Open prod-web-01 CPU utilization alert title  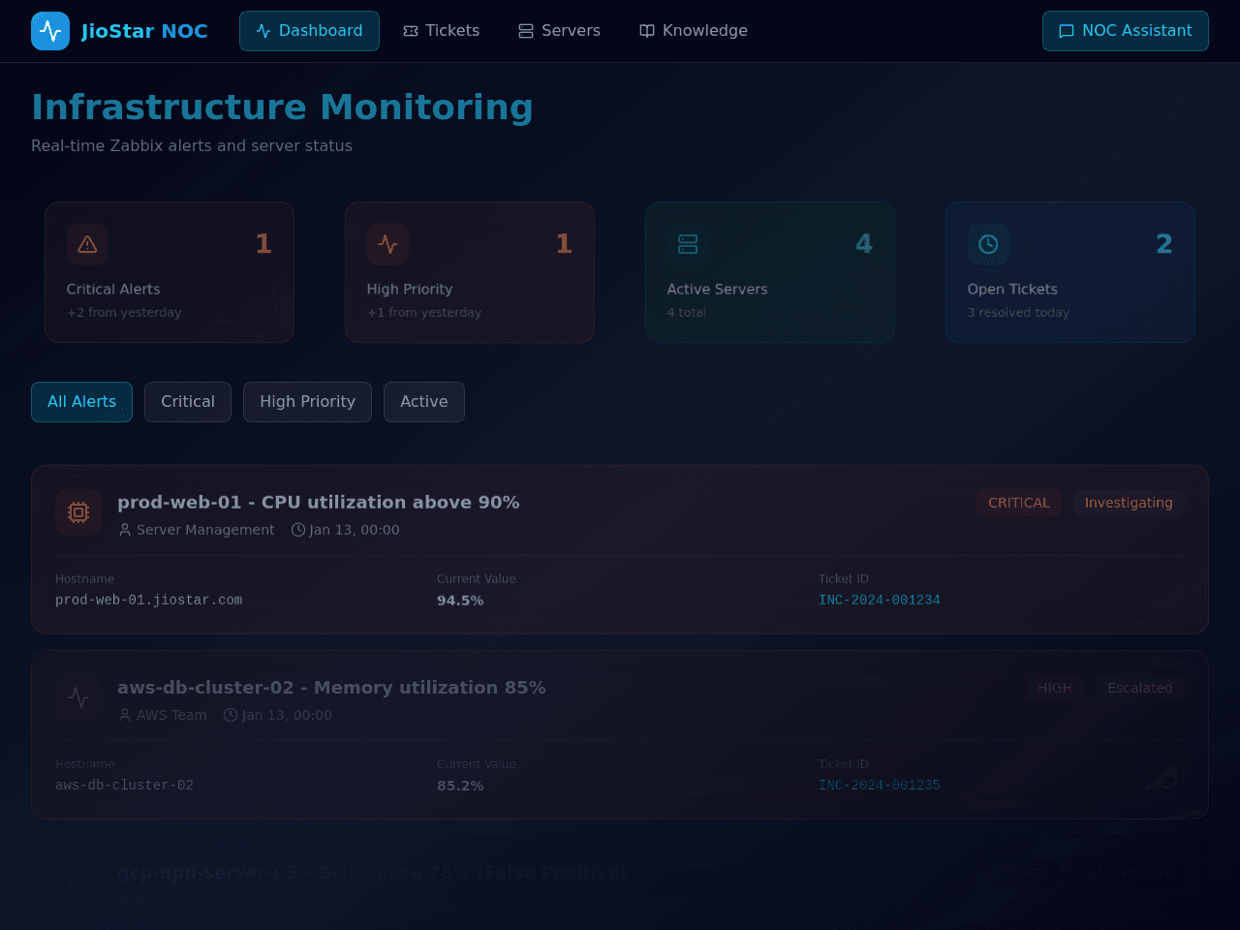[x=319, y=502]
